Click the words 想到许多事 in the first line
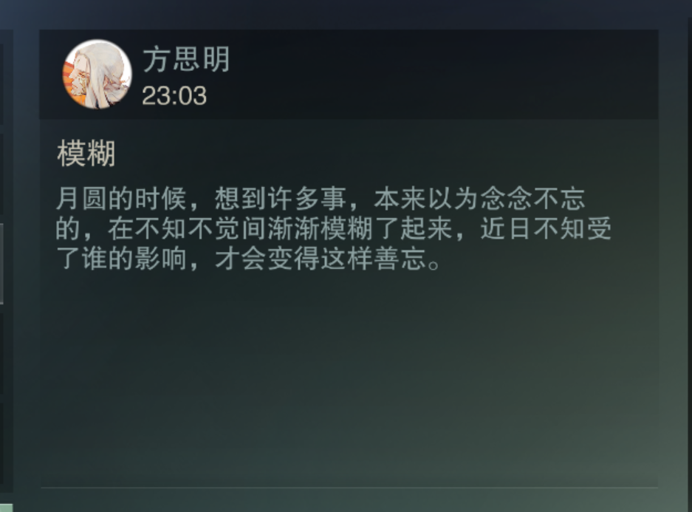The height and width of the screenshot is (512, 692). point(280,198)
